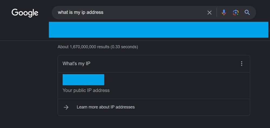Select the Your public IP address label
The height and width of the screenshot is (128, 270).
86,90
